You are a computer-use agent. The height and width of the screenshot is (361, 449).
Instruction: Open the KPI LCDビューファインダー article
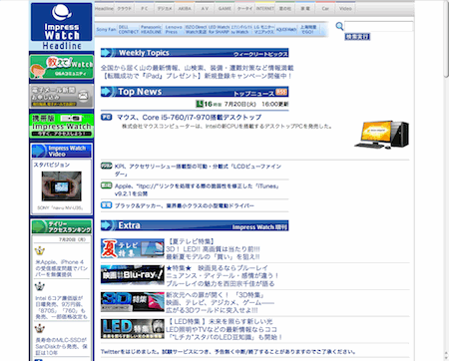pos(198,170)
